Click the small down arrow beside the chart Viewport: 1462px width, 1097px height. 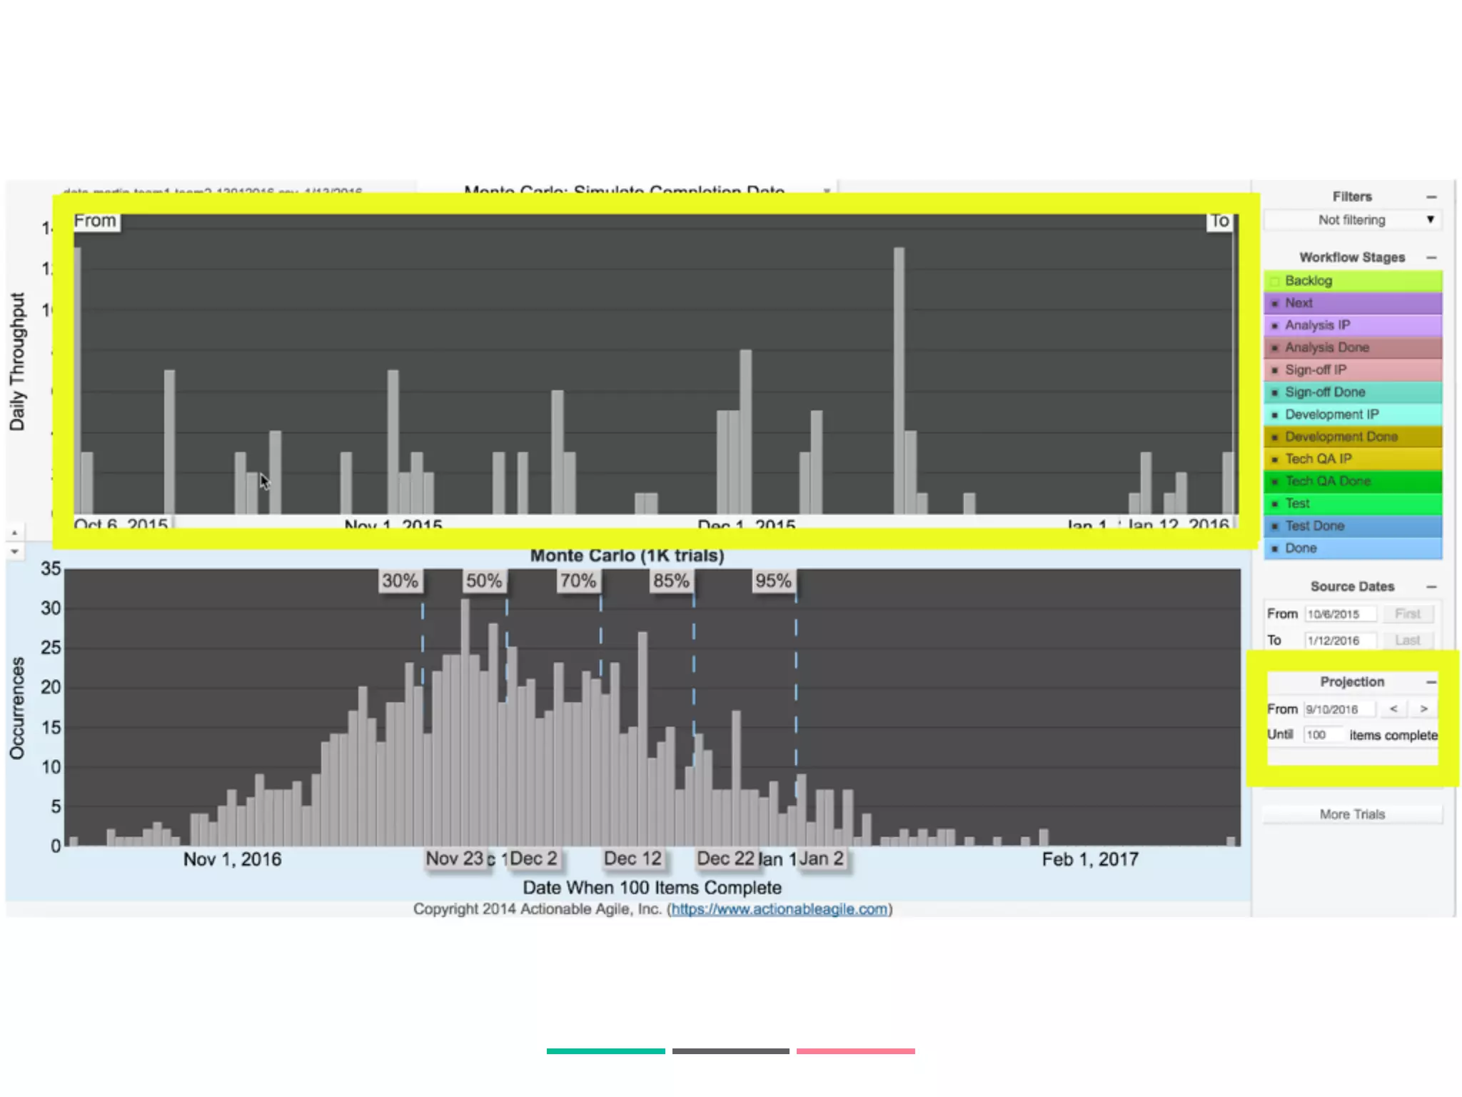(x=14, y=552)
